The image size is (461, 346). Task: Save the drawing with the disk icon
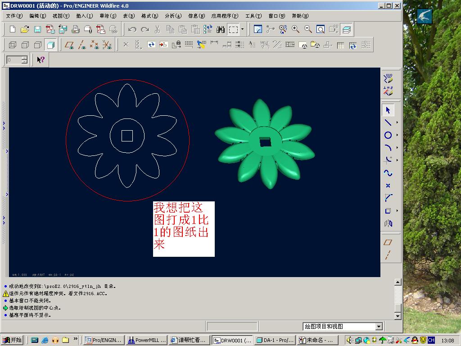[37, 29]
